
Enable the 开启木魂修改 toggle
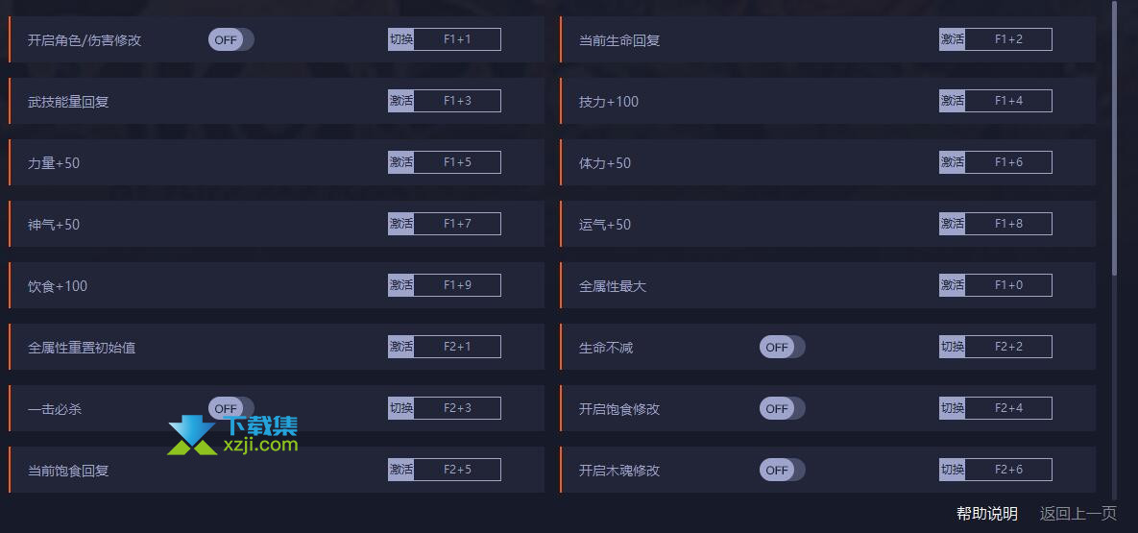(x=782, y=470)
